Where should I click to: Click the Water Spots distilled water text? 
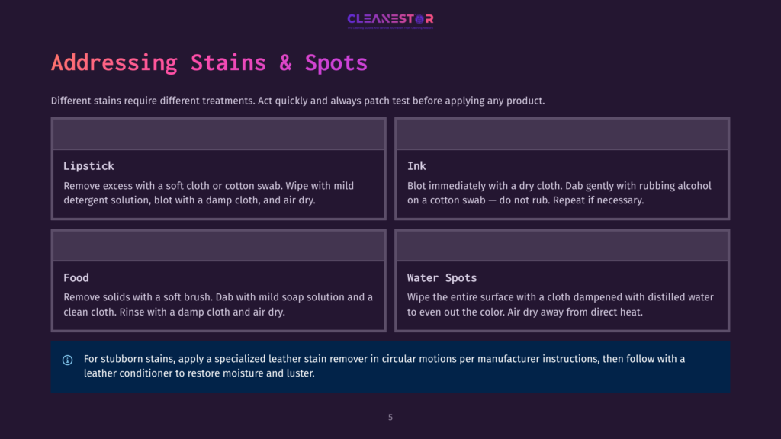[x=561, y=305]
